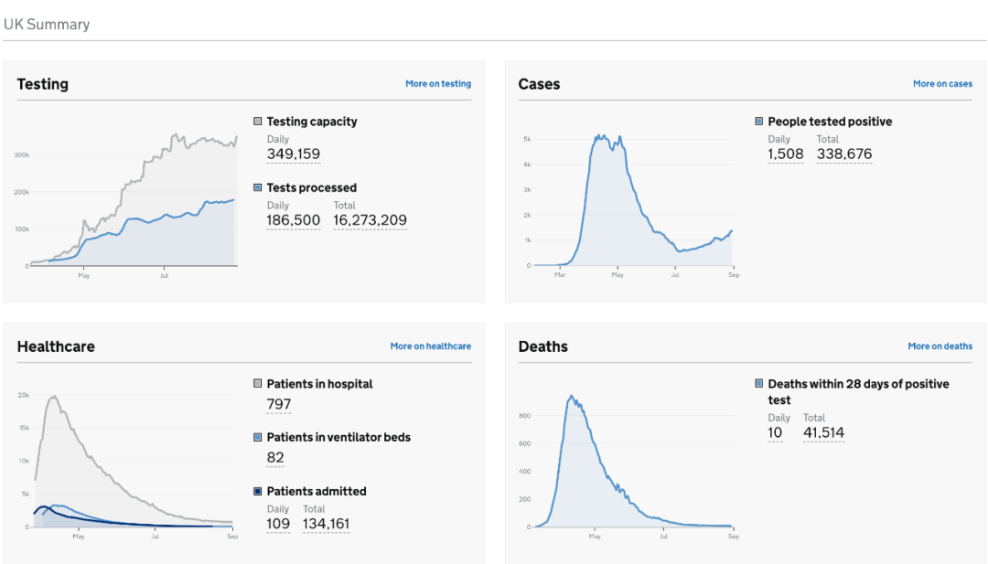The width and height of the screenshot is (988, 564).
Task: Click the patients admitted total 134,161
Action: tap(326, 524)
